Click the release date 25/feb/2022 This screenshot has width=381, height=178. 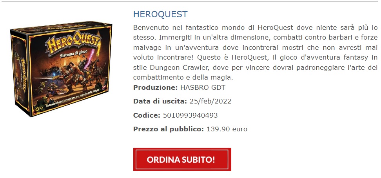(x=210, y=101)
